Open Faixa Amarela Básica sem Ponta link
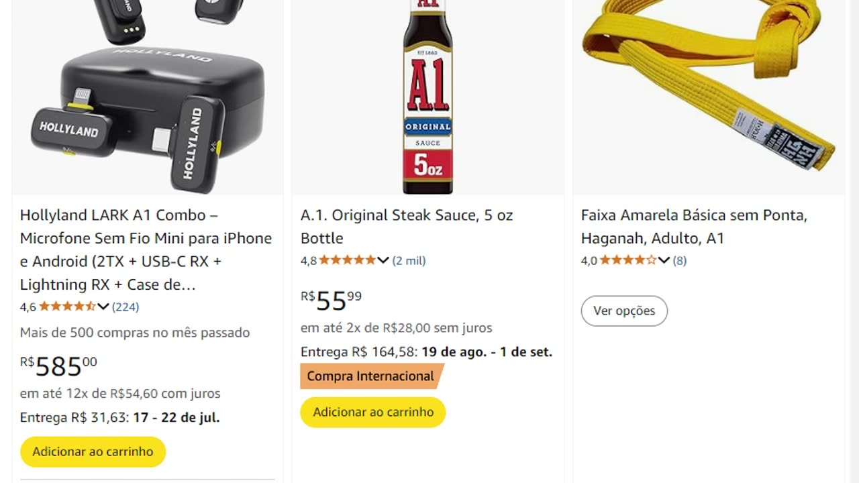The width and height of the screenshot is (859, 483). click(x=694, y=227)
